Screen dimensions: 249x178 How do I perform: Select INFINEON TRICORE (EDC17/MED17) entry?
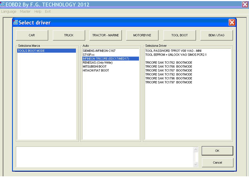111,59
